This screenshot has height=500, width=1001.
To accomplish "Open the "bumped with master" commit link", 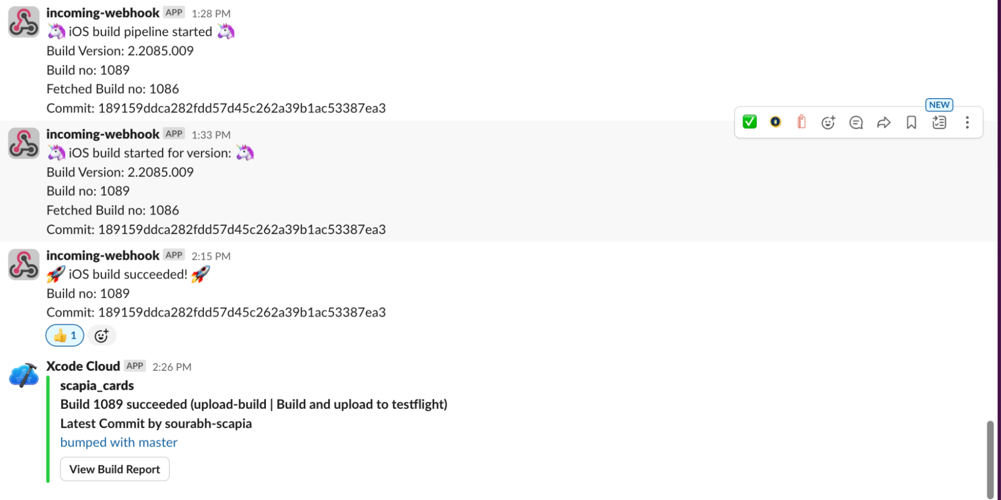I will point(119,442).
